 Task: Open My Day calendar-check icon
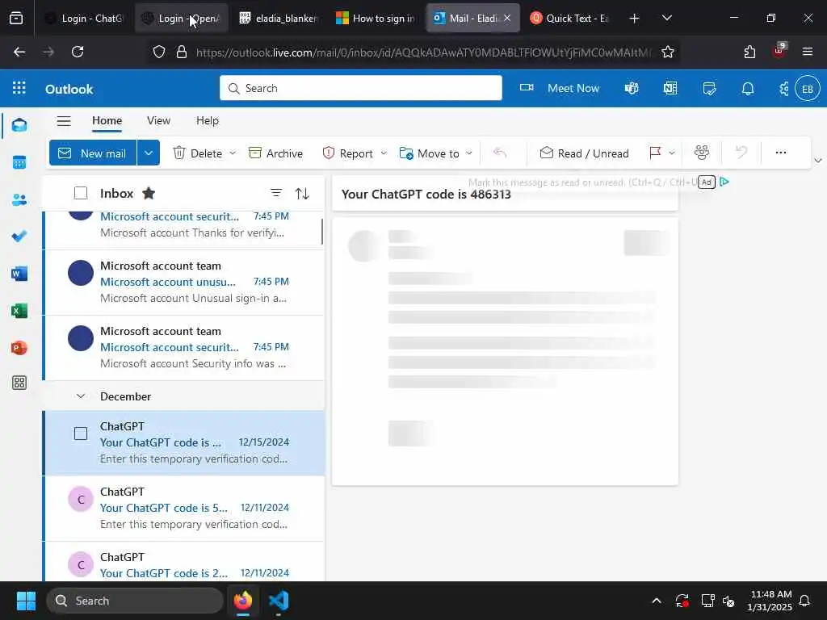pyautogui.click(x=709, y=88)
